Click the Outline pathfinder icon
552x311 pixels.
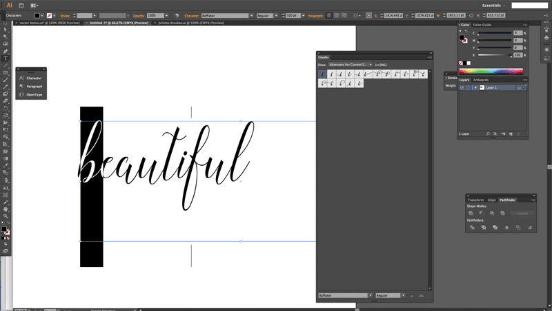point(518,228)
